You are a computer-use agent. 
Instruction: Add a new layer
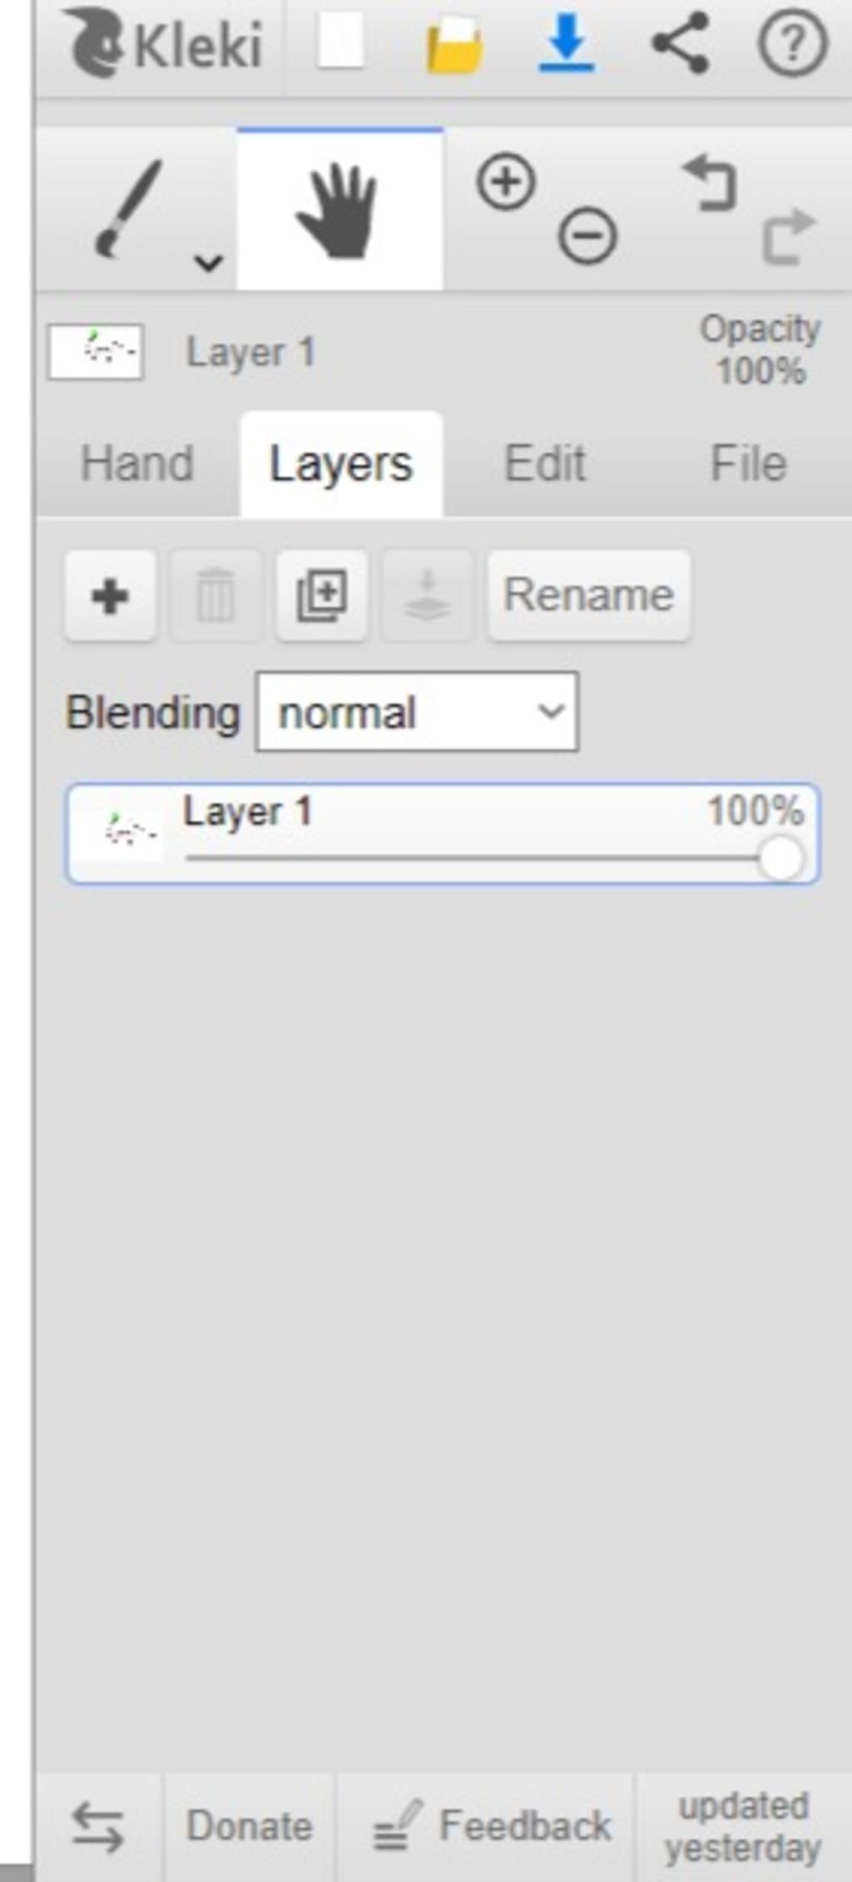tap(111, 595)
